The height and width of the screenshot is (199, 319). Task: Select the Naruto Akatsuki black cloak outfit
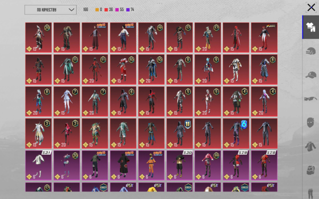coord(123,165)
